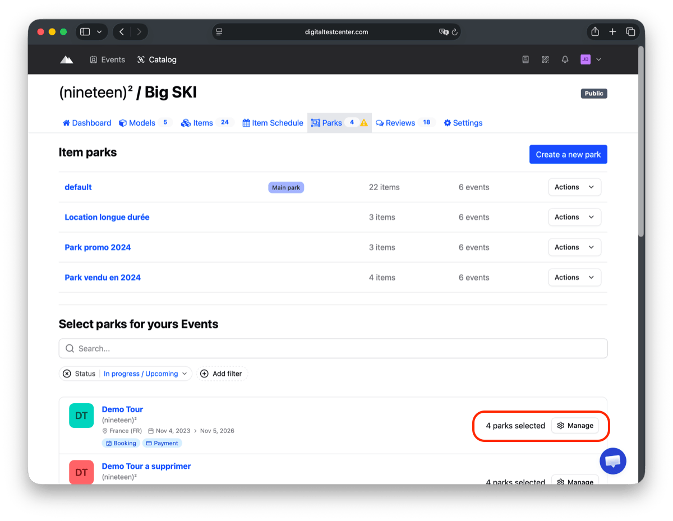The image size is (673, 521).
Task: Expand Actions for default park
Action: click(574, 187)
